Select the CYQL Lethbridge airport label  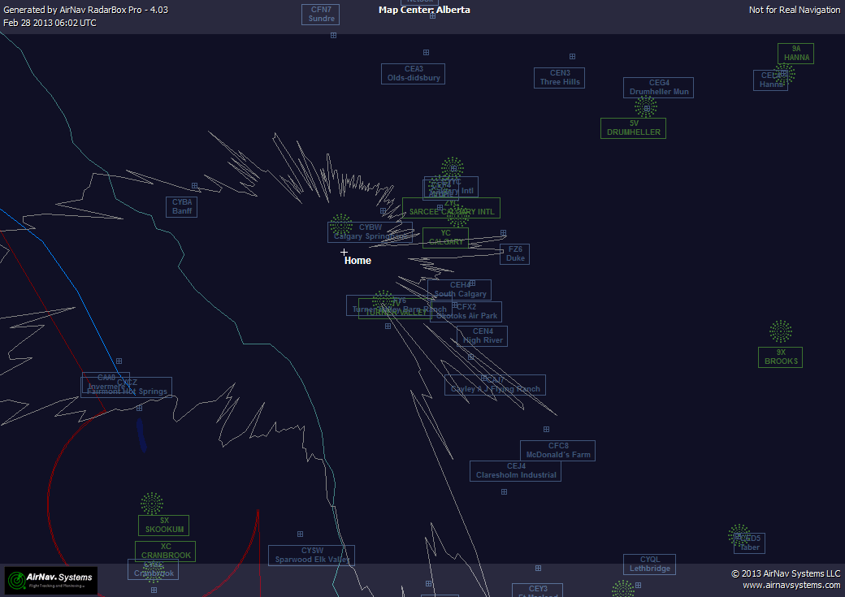tap(649, 565)
